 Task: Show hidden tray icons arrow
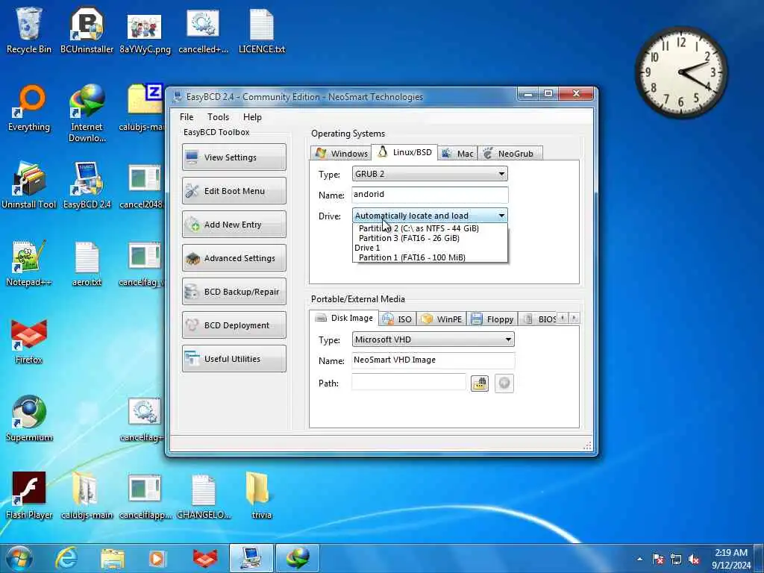tap(639, 559)
